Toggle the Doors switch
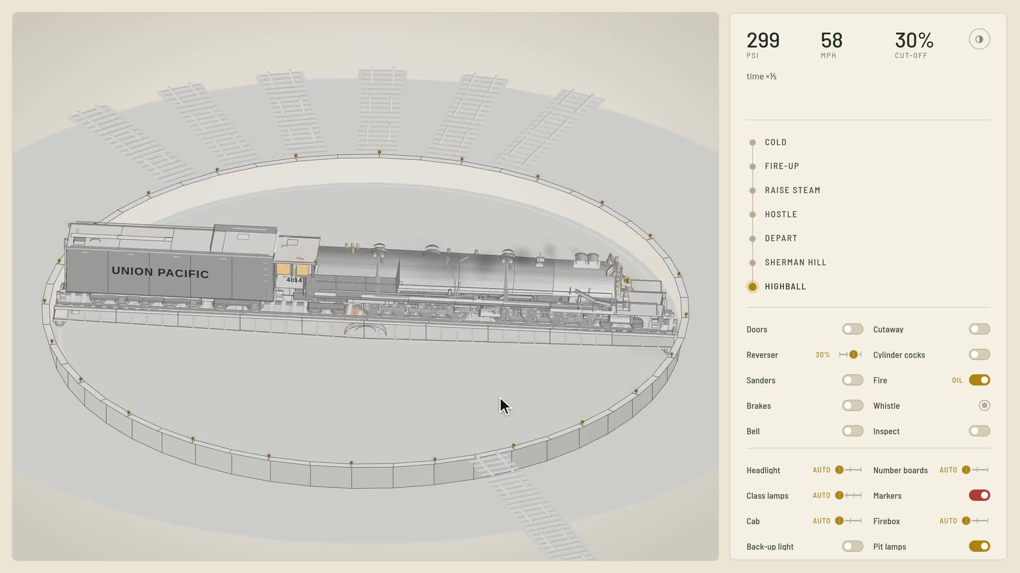Image resolution: width=1020 pixels, height=573 pixels. point(853,329)
